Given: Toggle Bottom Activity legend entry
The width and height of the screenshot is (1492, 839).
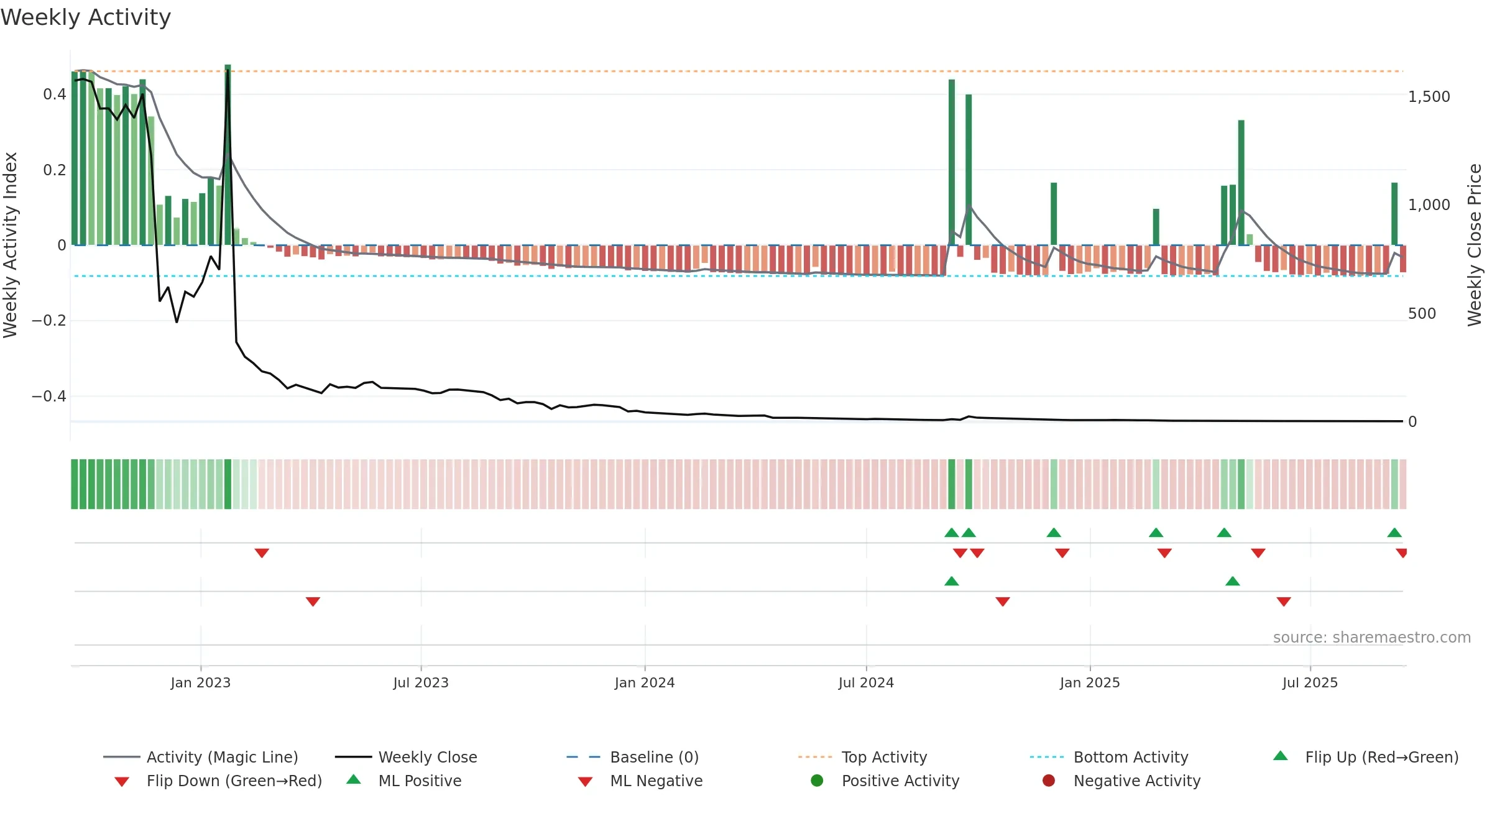Looking at the screenshot, I should click(x=1109, y=757).
